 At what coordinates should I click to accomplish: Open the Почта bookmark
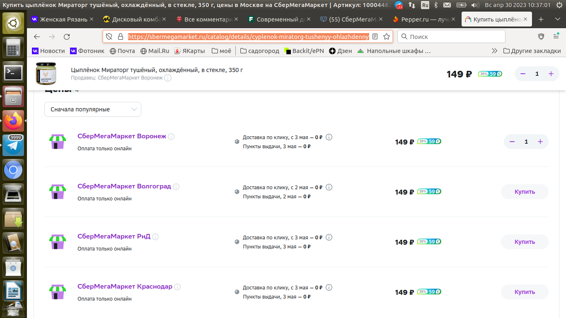[122, 51]
